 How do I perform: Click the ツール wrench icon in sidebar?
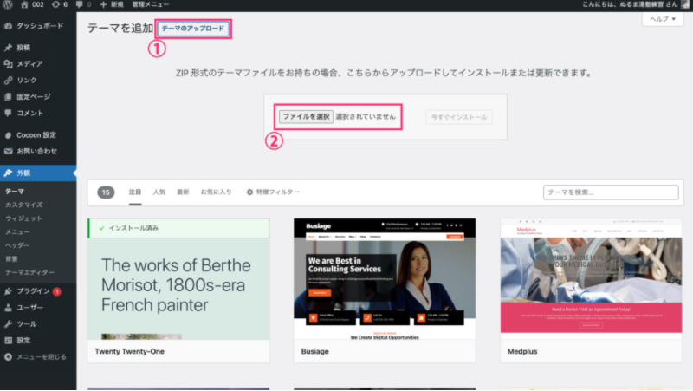8,323
